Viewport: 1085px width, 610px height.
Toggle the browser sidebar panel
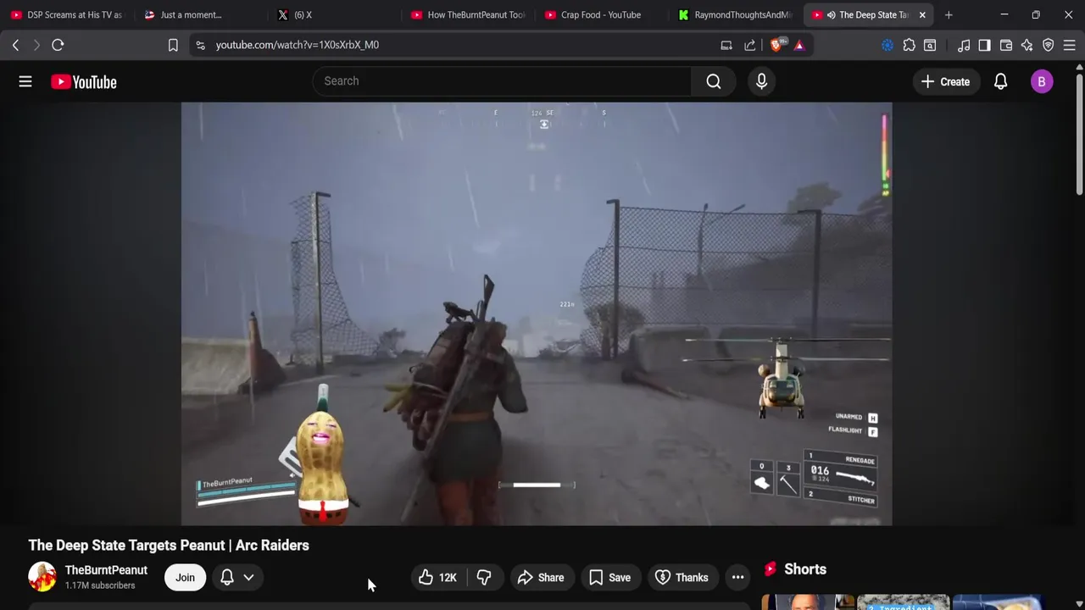pyautogui.click(x=984, y=45)
